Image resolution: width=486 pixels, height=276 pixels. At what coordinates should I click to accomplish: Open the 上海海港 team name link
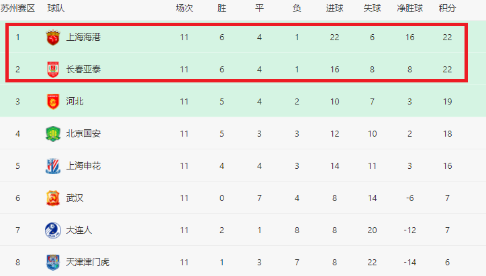click(x=83, y=38)
